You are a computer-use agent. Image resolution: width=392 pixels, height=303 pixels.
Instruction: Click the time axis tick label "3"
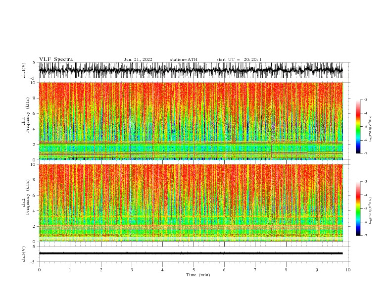[132, 270]
